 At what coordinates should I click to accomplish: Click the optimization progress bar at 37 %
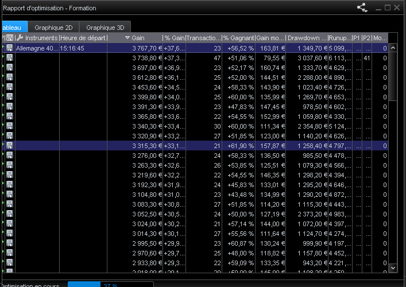(x=110, y=285)
